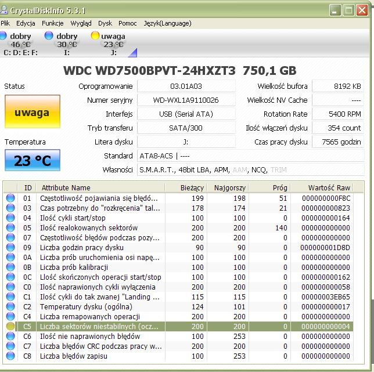Screen dimensions: 374x372
Task: Select the 46 °C disk C: D: E: F:
Action: (20, 44)
